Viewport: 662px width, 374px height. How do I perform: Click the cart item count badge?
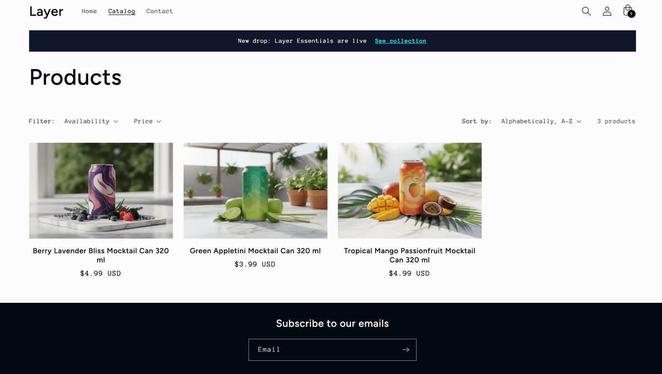(x=632, y=14)
